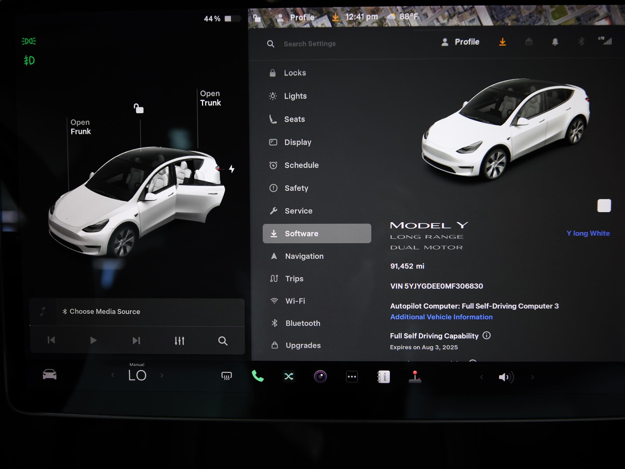Click the info icon beside Full Self Driving Capability
625x469 pixels.
[x=486, y=336]
